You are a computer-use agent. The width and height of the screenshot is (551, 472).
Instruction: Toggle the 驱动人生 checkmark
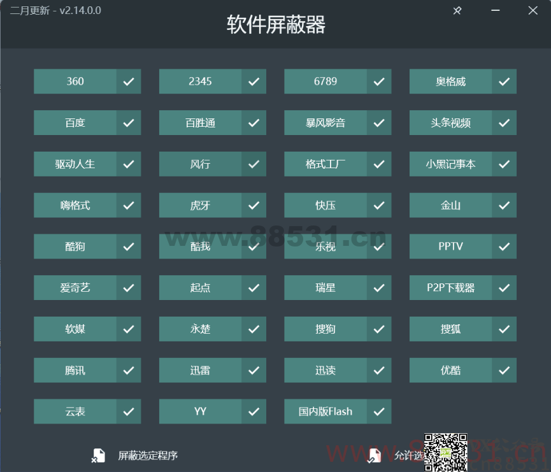129,164
